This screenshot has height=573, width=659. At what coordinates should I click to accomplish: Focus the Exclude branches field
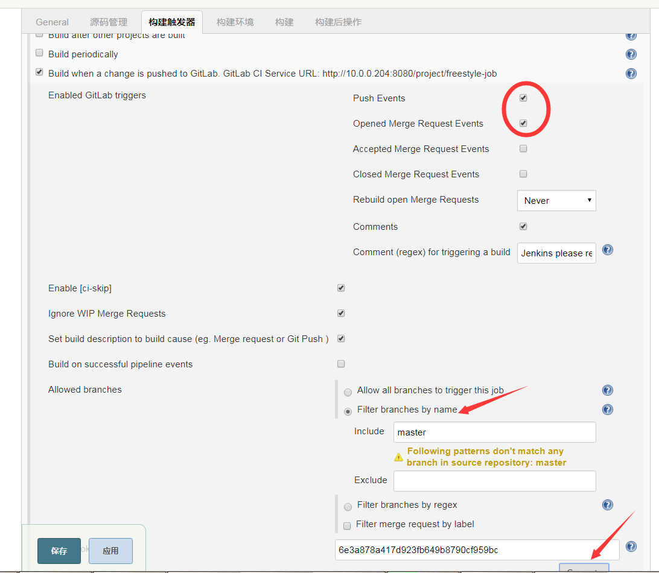(494, 481)
